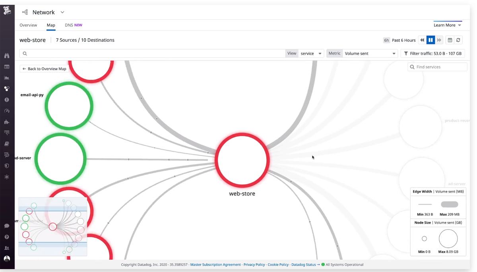
Task: Open the Metric Volume sent dropdown
Action: (370, 53)
